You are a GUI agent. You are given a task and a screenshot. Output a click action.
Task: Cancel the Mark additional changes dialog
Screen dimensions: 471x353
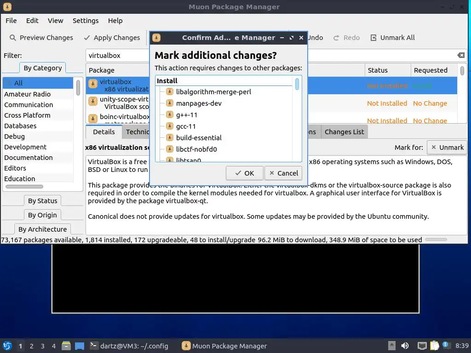pos(283,173)
